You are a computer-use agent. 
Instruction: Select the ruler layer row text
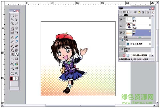click(137, 44)
